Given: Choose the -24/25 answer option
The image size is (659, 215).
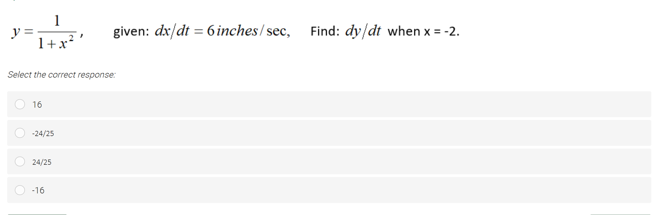Looking at the screenshot, I should 20,133.
